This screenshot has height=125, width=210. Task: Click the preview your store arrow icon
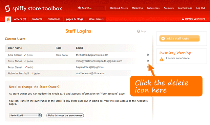(x=183, y=19)
